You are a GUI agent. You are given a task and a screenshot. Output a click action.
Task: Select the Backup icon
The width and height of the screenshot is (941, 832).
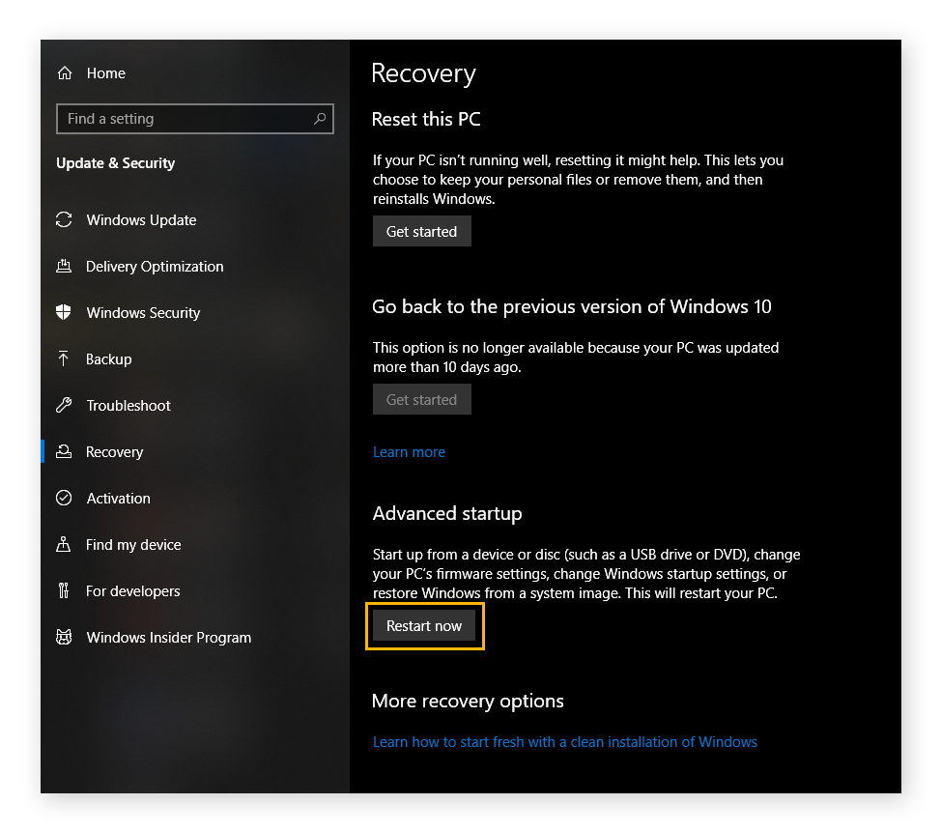coord(63,359)
